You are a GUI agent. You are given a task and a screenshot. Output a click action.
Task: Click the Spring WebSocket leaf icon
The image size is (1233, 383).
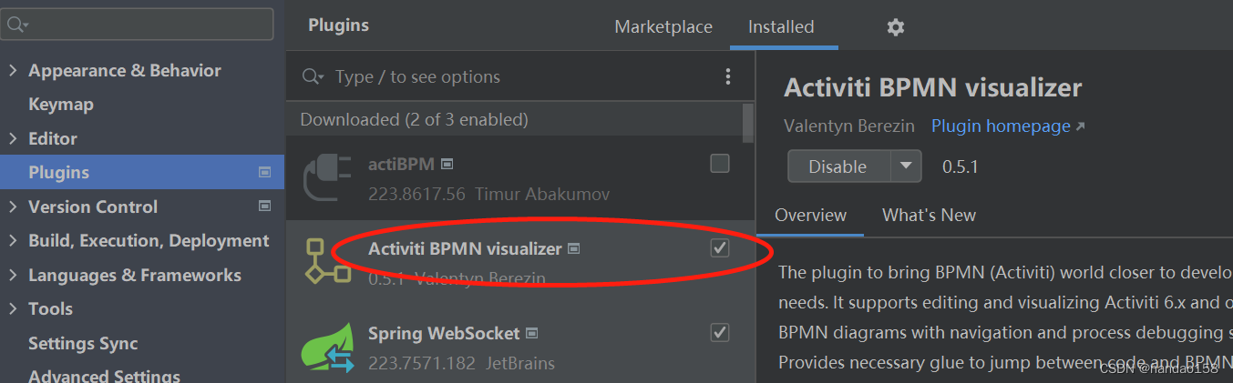point(328,348)
